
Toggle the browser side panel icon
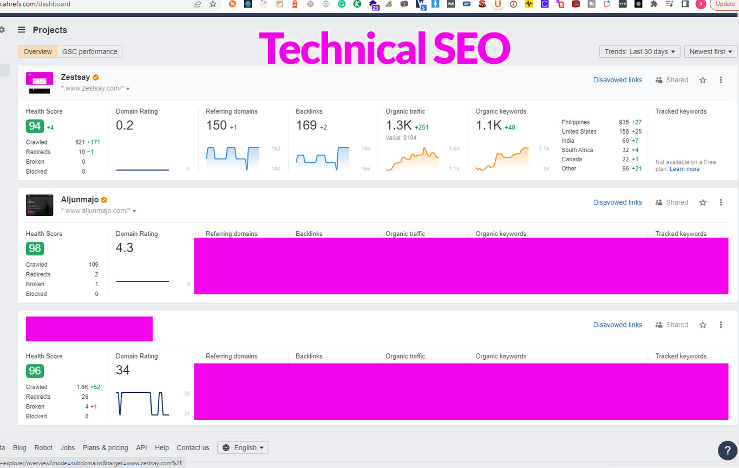(685, 4)
